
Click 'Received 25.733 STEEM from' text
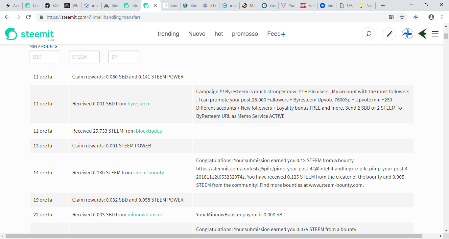[x=104, y=131]
